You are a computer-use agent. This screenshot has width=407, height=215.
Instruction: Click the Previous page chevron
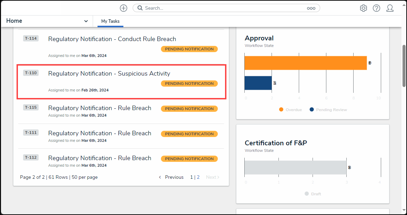point(160,177)
